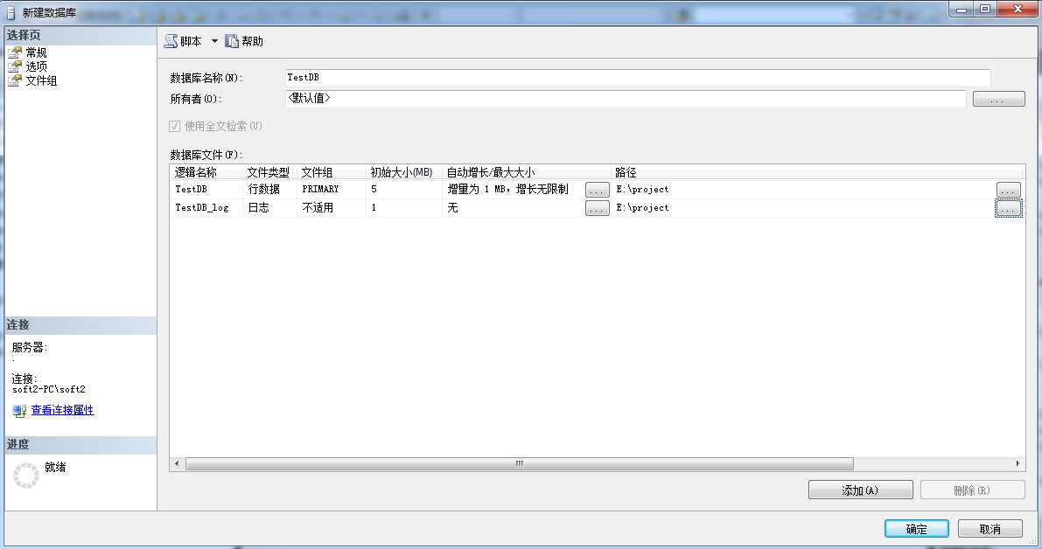This screenshot has width=1042, height=549.
Task: Click the 无 autogrowth cell for TestDB_log
Action: (513, 208)
